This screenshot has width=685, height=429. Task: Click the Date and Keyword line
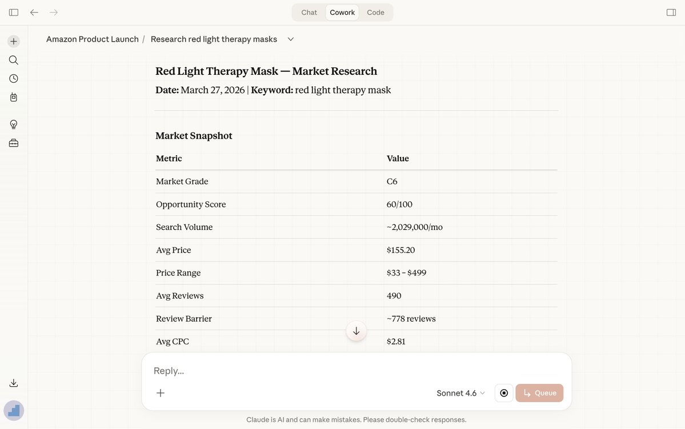273,90
